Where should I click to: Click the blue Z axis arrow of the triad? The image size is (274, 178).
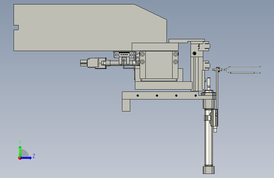coord(26,158)
